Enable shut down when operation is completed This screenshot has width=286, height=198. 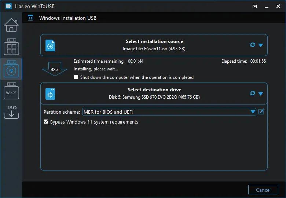pyautogui.click(x=76, y=77)
